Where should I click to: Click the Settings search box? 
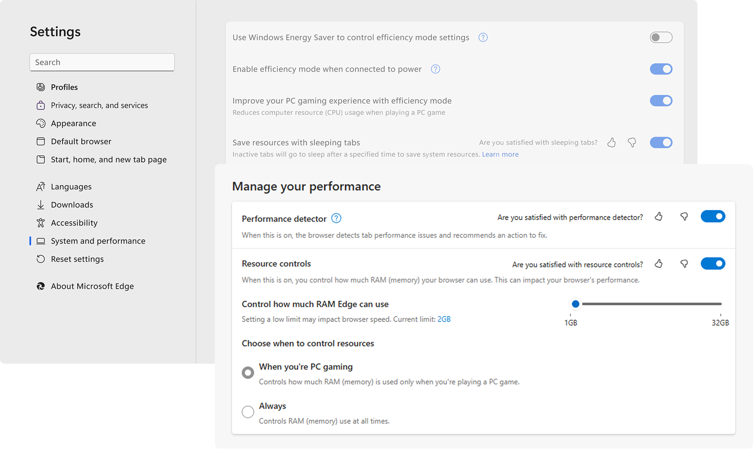(x=102, y=62)
